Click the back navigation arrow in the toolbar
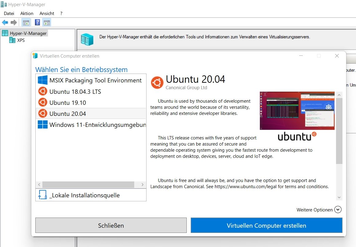 click(x=5, y=22)
